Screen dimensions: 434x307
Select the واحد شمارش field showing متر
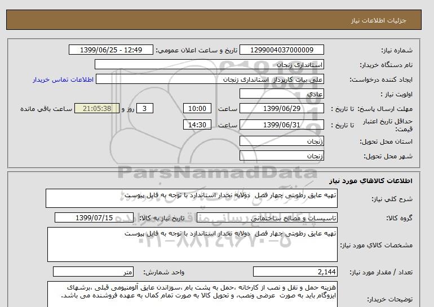coord(93,272)
